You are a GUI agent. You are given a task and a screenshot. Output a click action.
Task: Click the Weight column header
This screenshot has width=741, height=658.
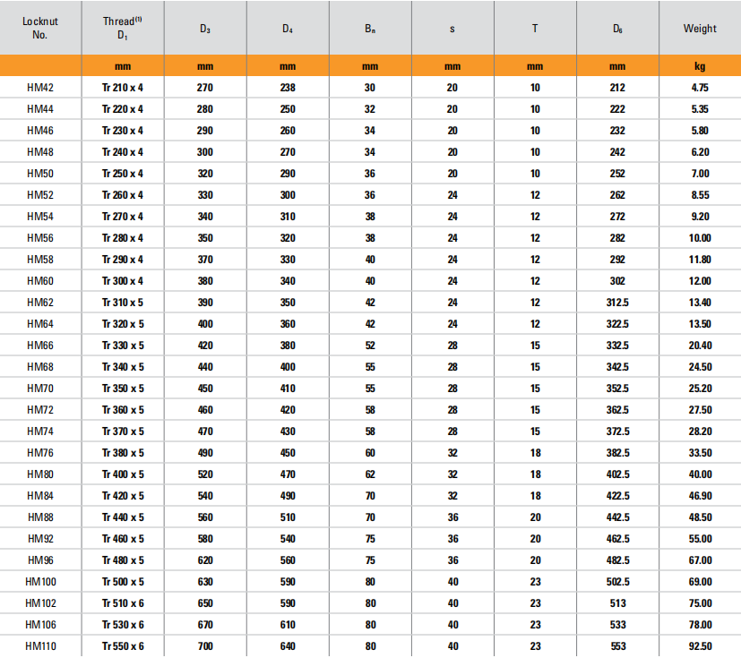tap(699, 28)
